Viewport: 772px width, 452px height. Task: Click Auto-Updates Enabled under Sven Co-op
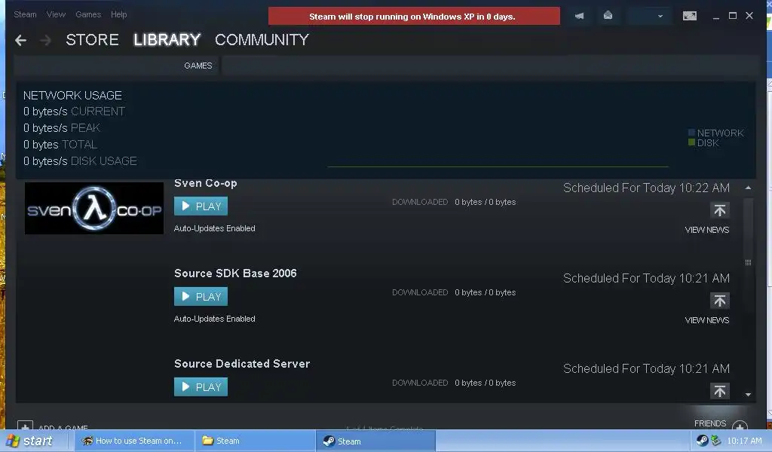(x=215, y=228)
